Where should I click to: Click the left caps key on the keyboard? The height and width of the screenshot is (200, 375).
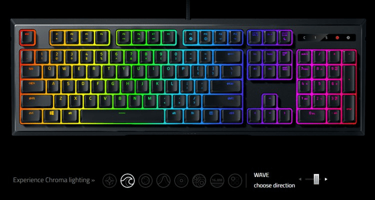pyautogui.click(x=32, y=86)
